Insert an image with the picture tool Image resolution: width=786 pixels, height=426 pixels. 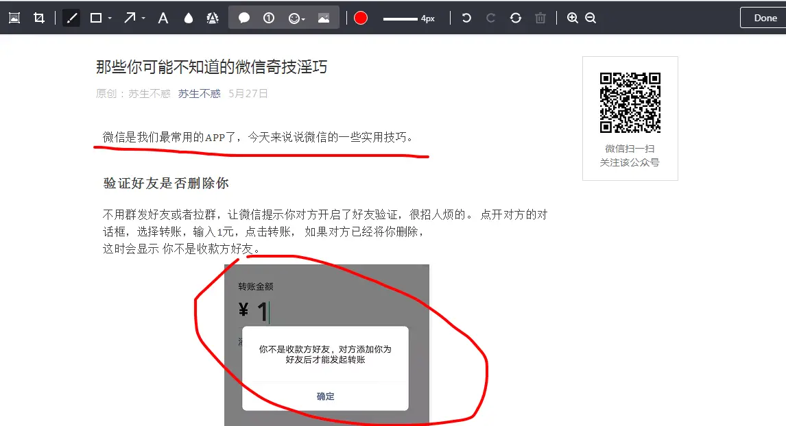click(x=324, y=18)
